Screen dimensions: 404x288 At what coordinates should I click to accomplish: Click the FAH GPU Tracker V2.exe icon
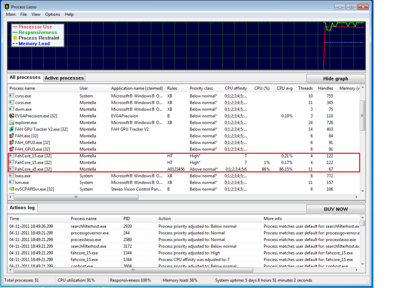(x=11, y=129)
